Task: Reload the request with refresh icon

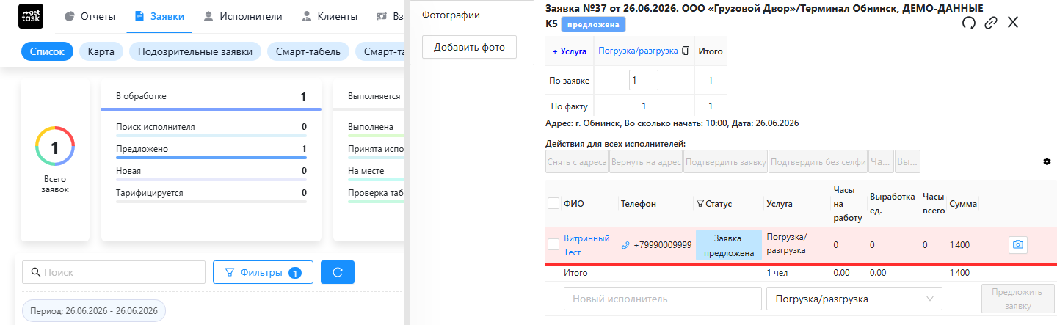Action: pos(969,23)
